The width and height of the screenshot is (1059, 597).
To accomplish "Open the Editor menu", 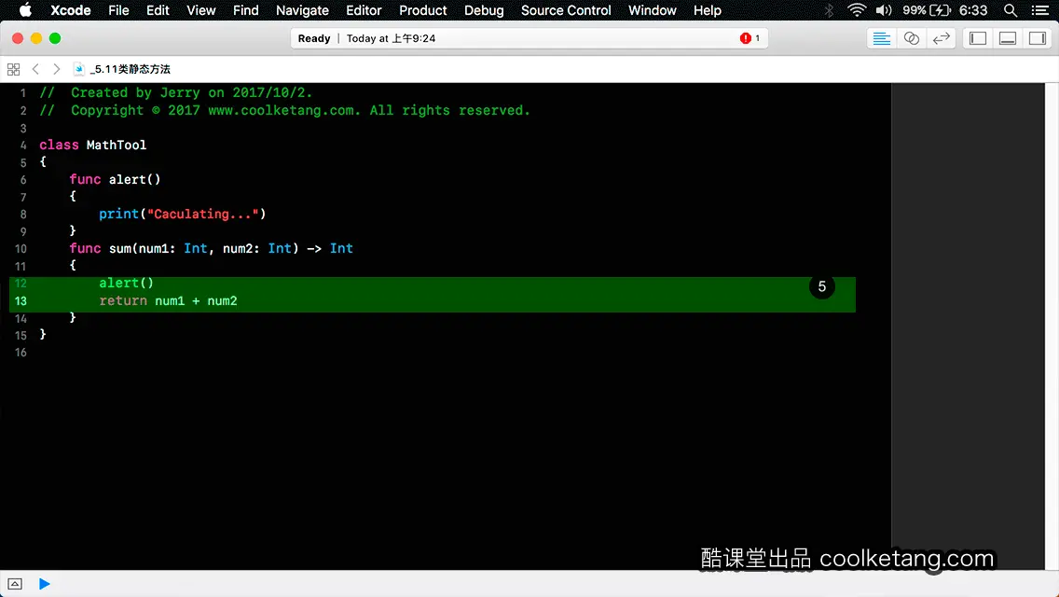I will (x=364, y=10).
